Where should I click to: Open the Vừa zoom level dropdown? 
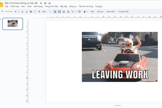(x=46, y=12)
